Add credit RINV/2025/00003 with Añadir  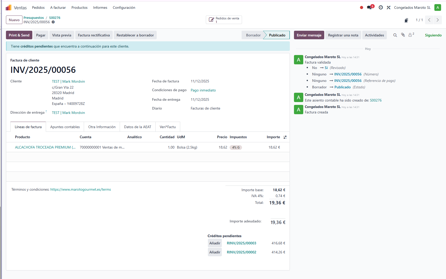[215, 243]
